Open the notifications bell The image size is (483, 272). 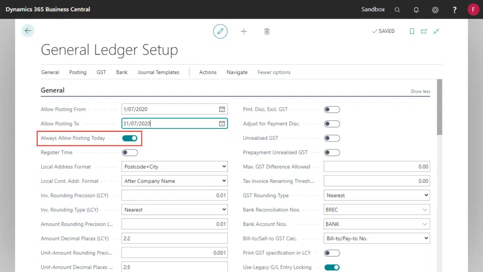pos(416,9)
